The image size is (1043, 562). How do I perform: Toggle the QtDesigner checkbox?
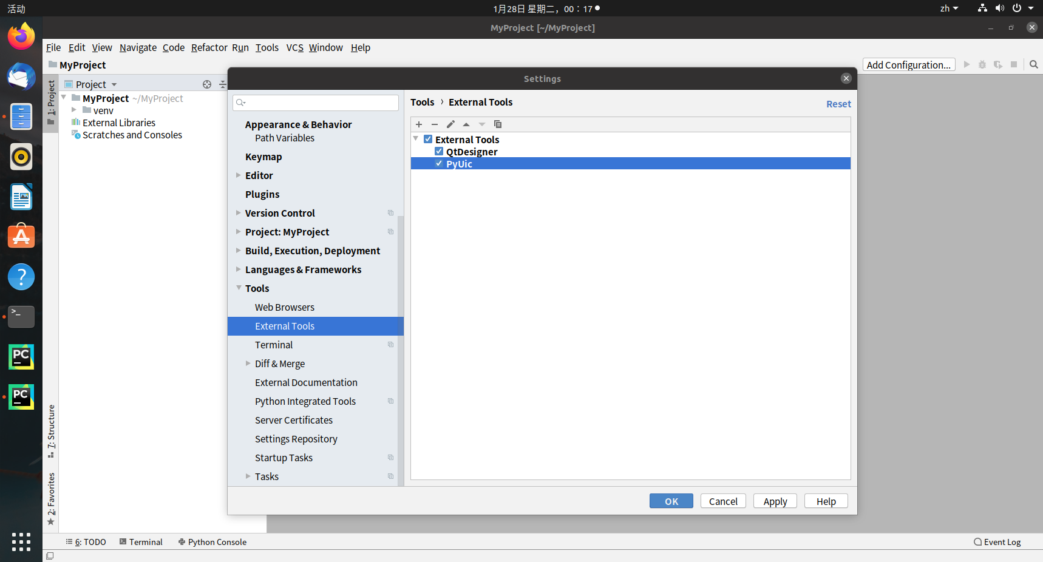[439, 151]
